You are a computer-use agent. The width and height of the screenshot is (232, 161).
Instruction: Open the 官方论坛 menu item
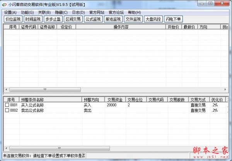tap(116, 12)
